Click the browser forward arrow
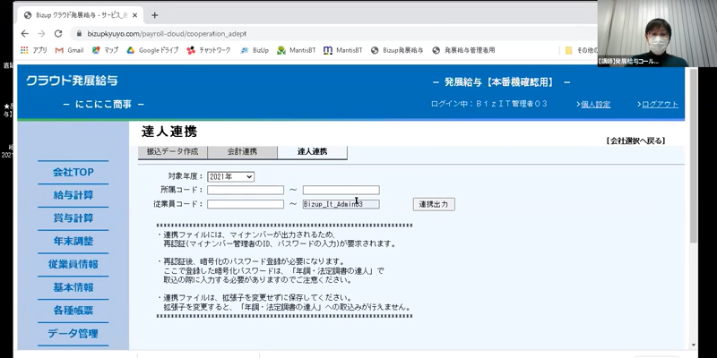This screenshot has width=717, height=358. pyautogui.click(x=41, y=34)
